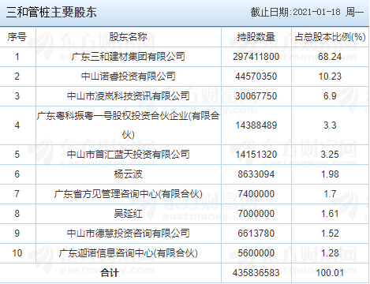The width and height of the screenshot is (370, 284).
Task: Click percentage value 68.24
Action: pyautogui.click(x=330, y=57)
